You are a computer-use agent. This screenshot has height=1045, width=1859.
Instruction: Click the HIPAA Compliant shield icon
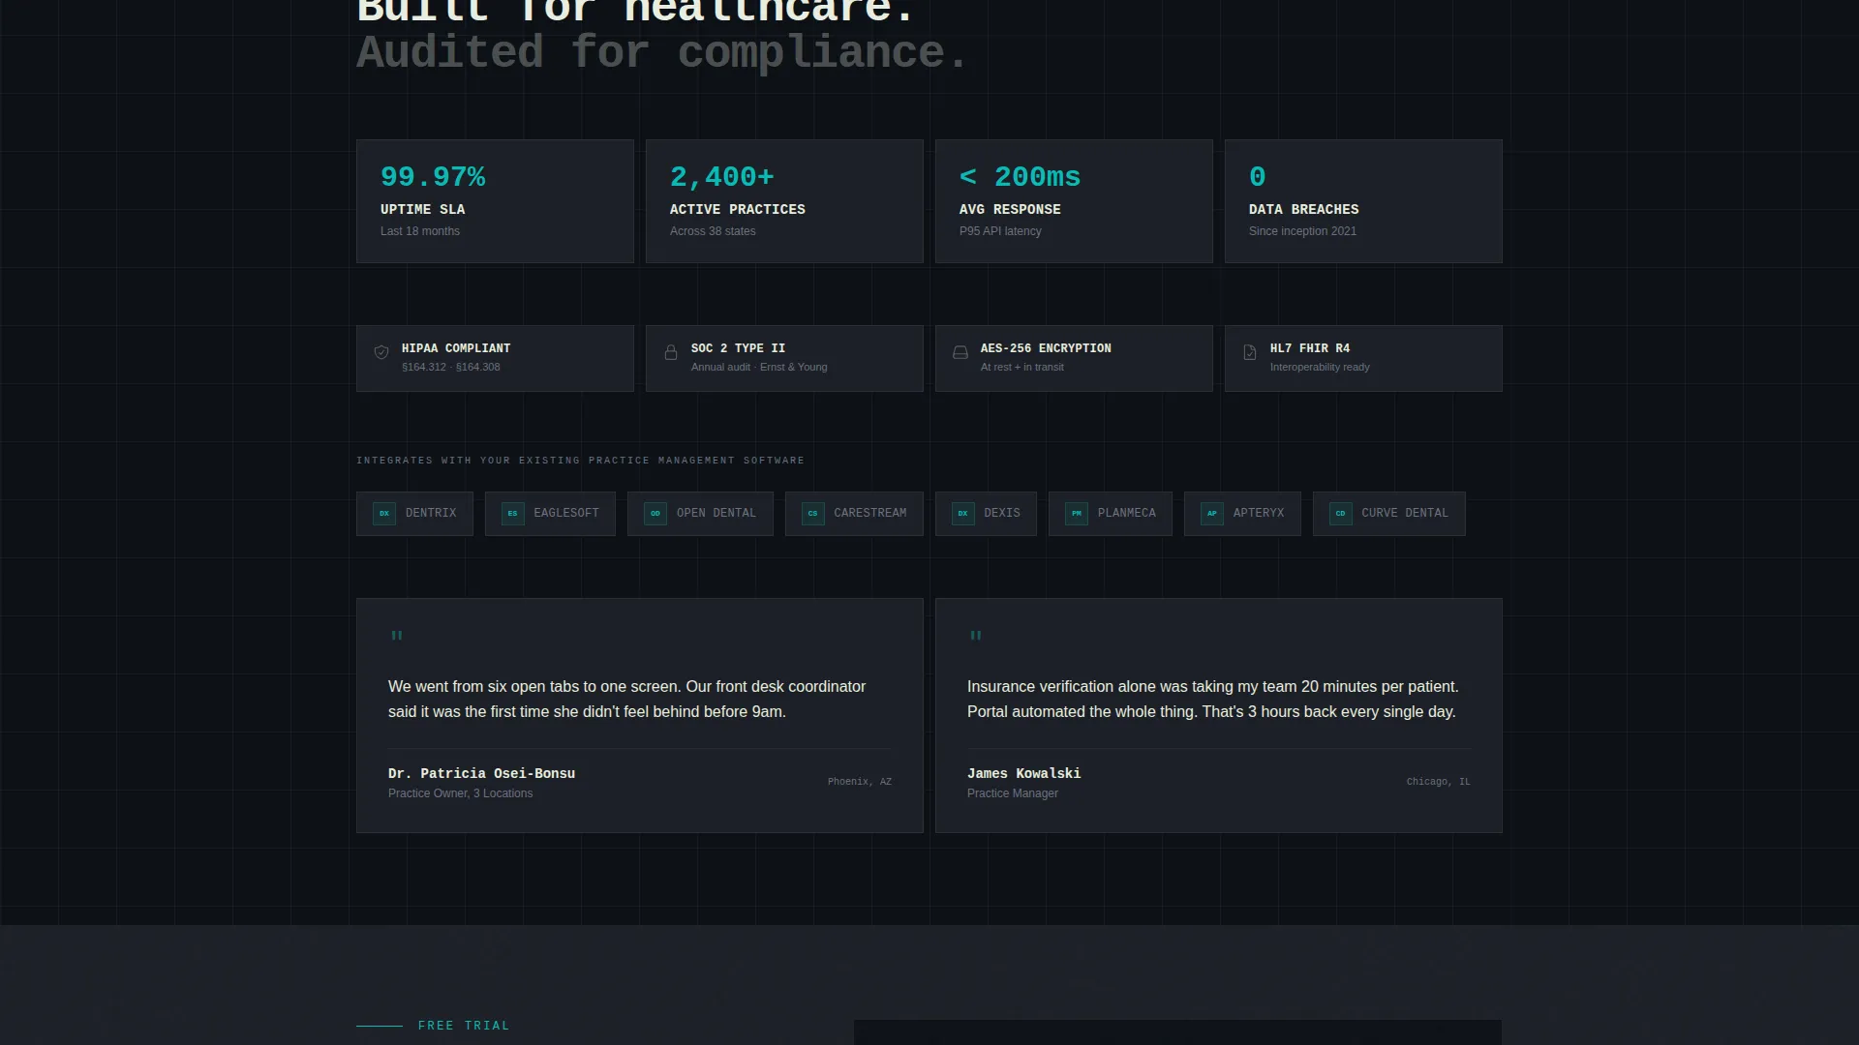click(381, 352)
